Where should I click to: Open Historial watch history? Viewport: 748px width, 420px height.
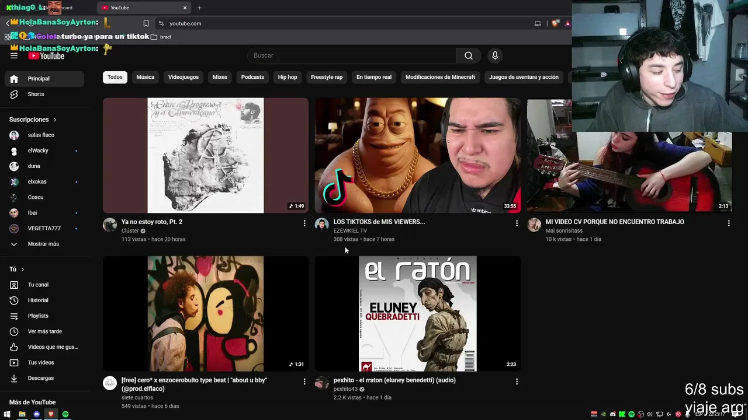tap(44, 300)
